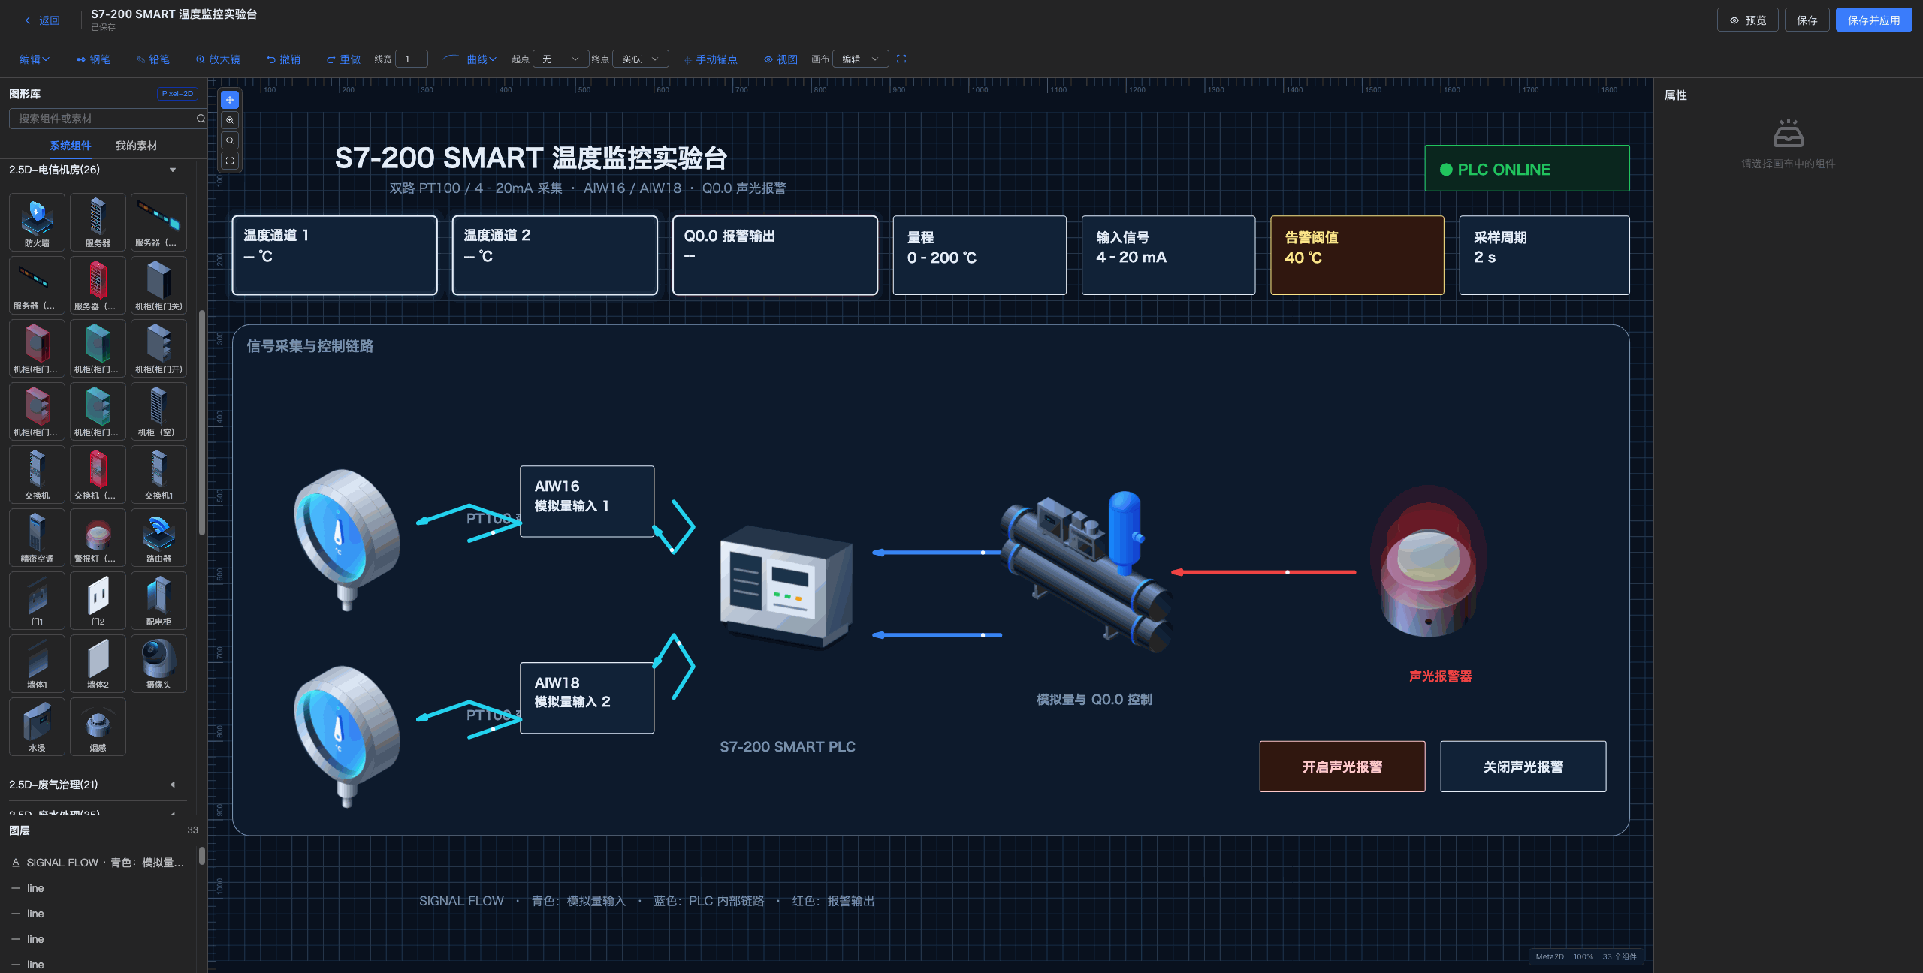This screenshot has width=1923, height=973.
Task: Pick the 墙体2 wall component
Action: coord(98,664)
